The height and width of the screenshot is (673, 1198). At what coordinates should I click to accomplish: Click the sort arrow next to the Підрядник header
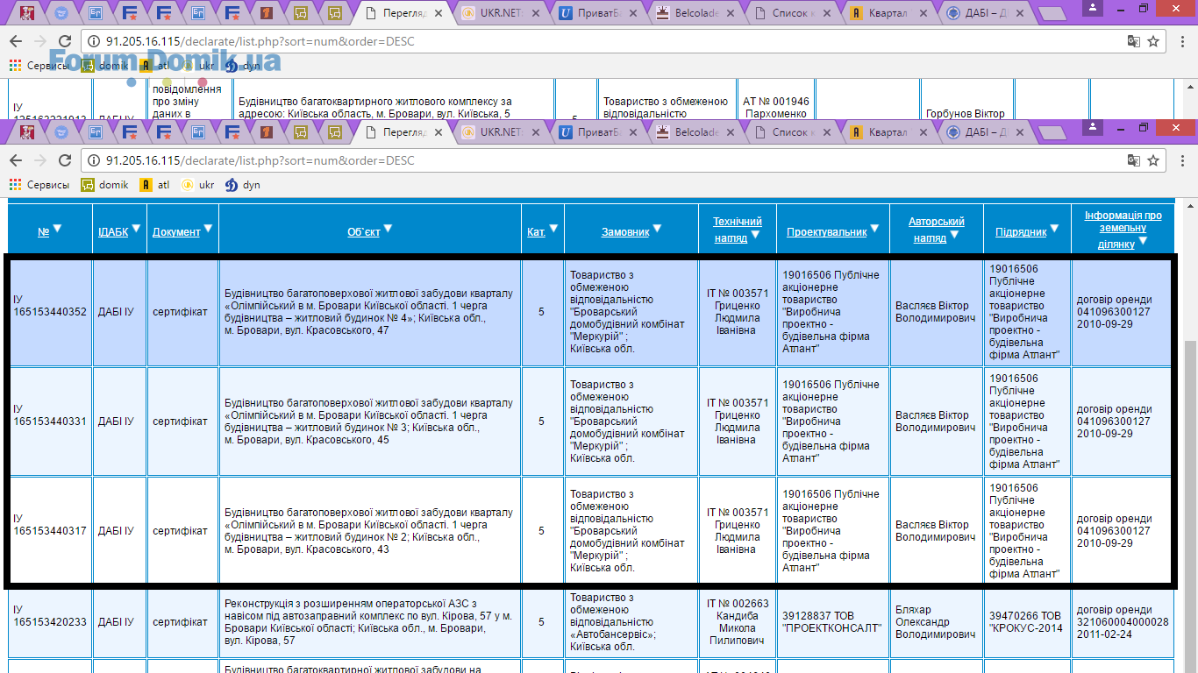point(1055,229)
